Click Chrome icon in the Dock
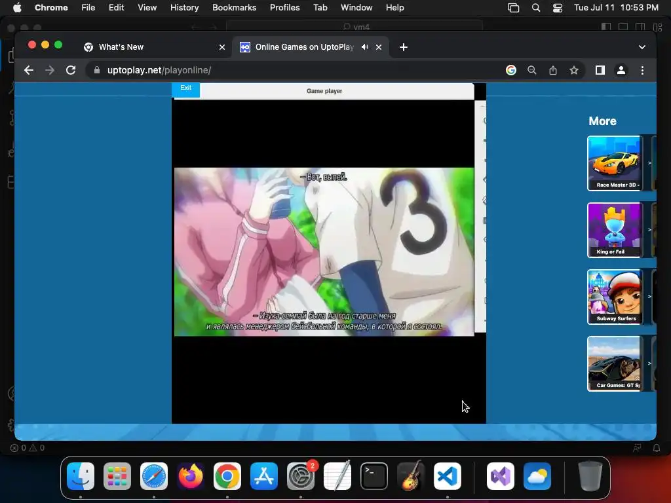671x503 pixels. [227, 476]
